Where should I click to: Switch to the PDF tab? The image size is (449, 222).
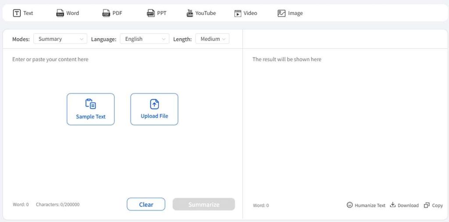(112, 13)
